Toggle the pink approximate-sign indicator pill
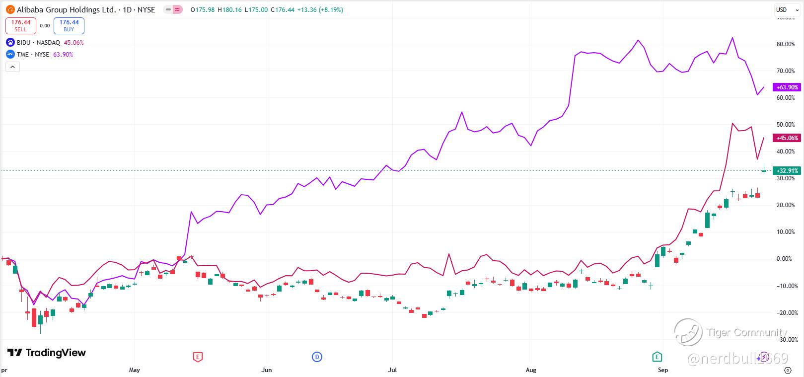The image size is (804, 377). [177, 9]
